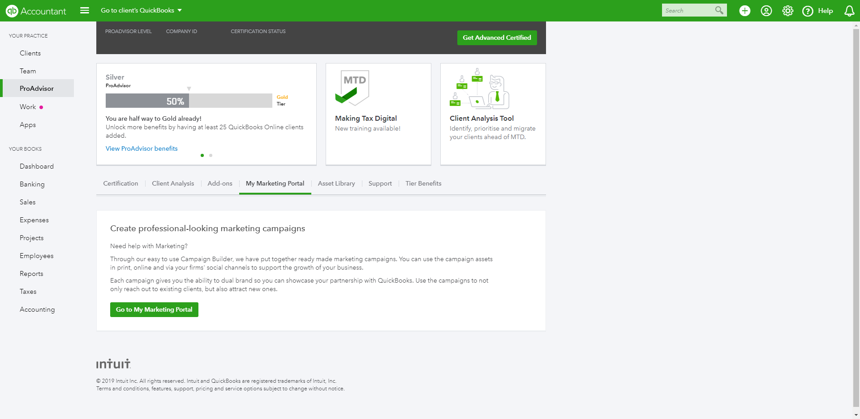Open View ProAdvisor benefits link
The image size is (860, 419).
coord(142,148)
